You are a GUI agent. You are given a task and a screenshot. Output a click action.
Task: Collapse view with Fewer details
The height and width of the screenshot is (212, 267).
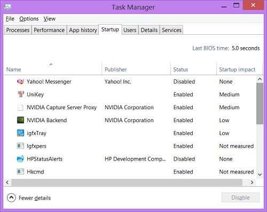point(29,198)
